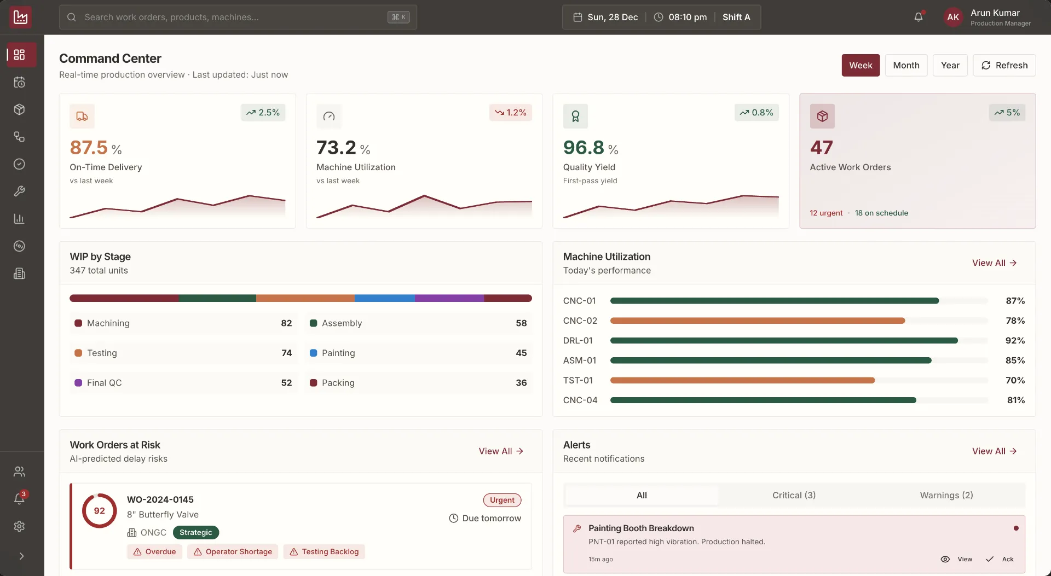Open the dashboard grid icon in sidebar
The width and height of the screenshot is (1051, 576).
(x=20, y=55)
